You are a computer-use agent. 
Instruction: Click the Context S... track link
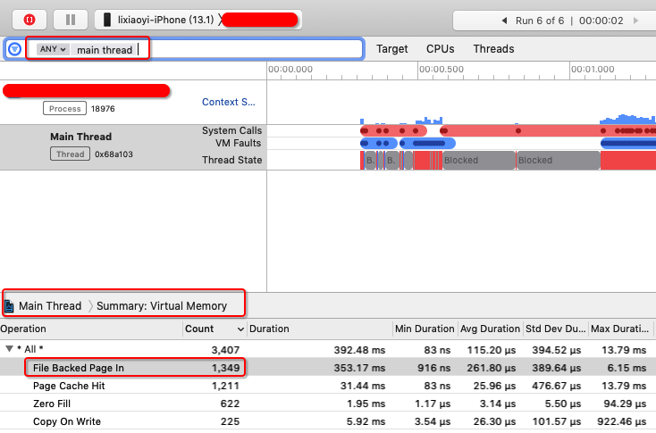[x=228, y=103]
